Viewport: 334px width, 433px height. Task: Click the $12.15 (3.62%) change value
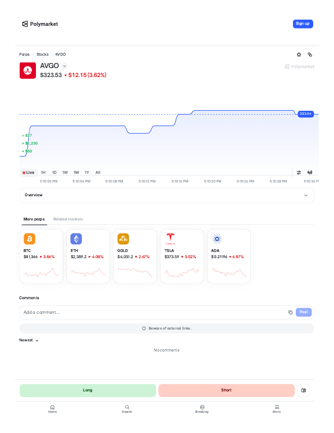click(x=88, y=75)
